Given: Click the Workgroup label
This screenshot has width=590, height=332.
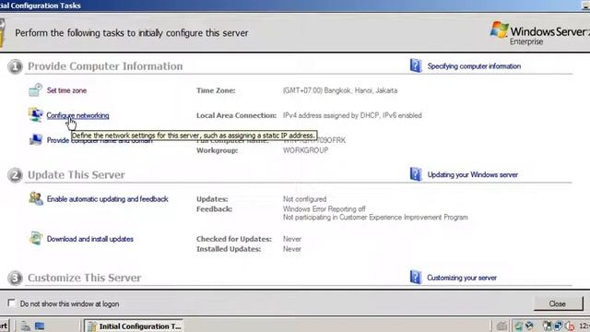Looking at the screenshot, I should click(218, 150).
